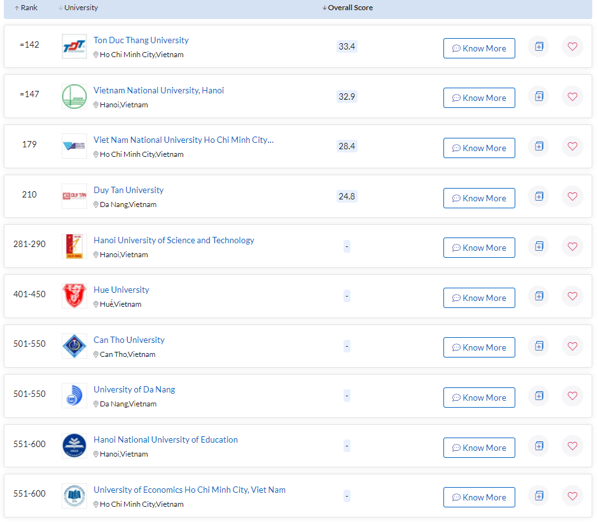Open the Hanoi National University of Education link
The width and height of the screenshot is (598, 522).
(165, 439)
